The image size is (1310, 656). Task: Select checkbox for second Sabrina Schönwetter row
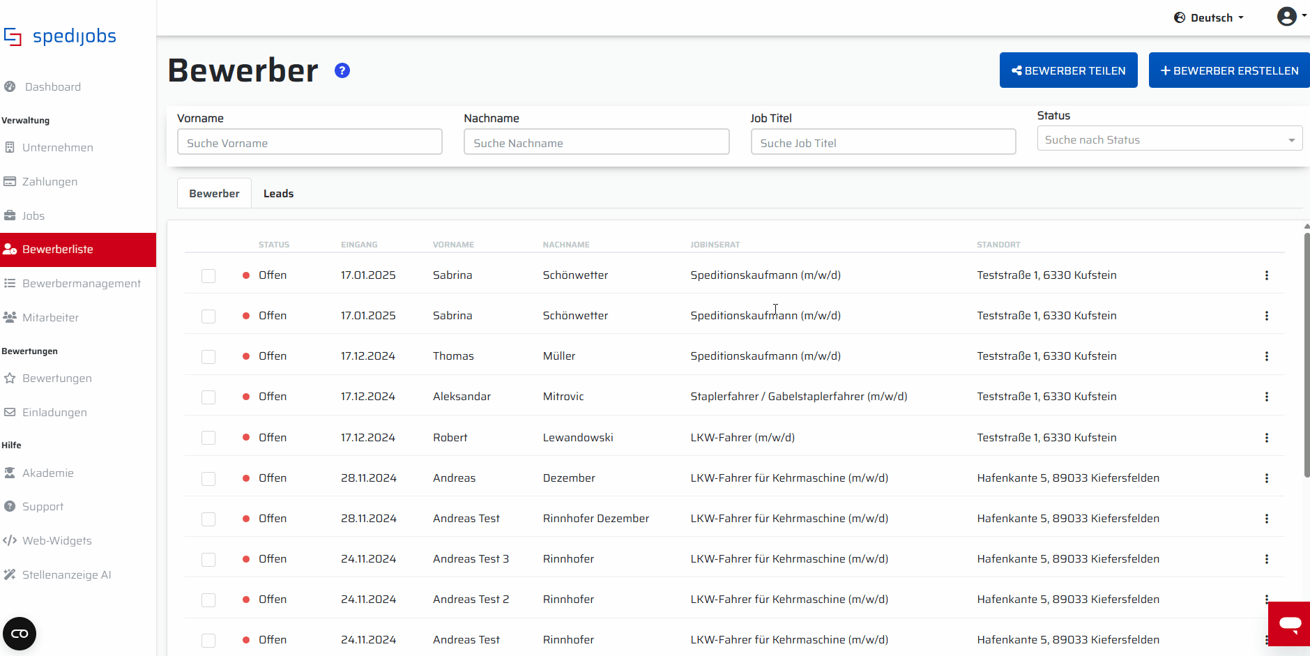tap(208, 316)
